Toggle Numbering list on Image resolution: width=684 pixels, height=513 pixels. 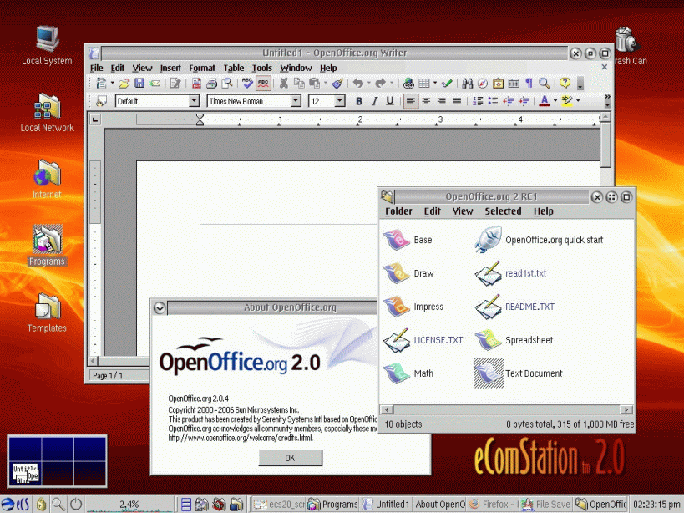tap(478, 101)
